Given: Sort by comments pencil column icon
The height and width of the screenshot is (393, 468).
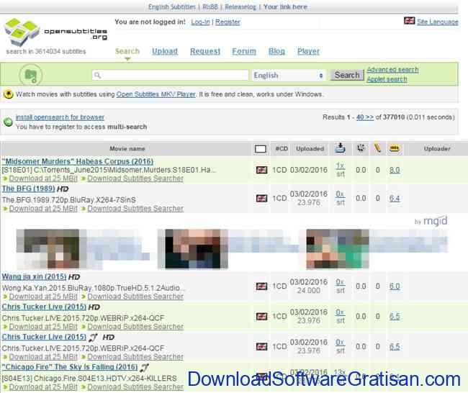Looking at the screenshot, I should (377, 148).
